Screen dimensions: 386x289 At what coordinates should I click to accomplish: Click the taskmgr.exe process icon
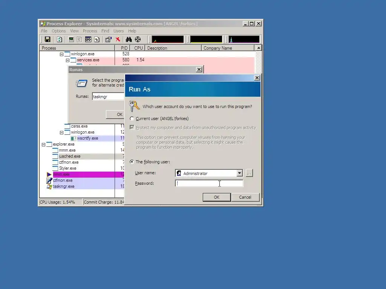coord(49,187)
